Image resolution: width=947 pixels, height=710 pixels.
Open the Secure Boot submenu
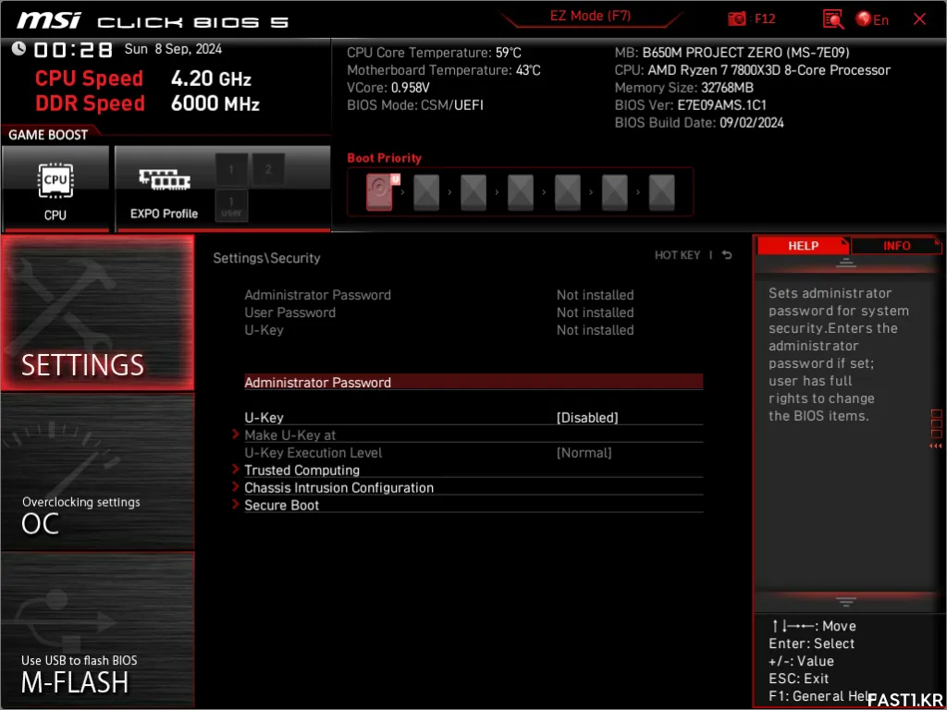click(x=281, y=506)
